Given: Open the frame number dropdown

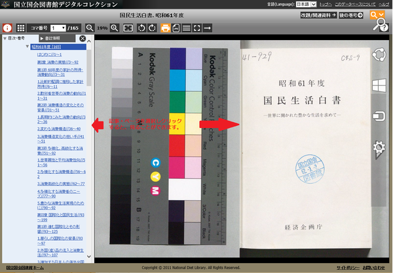Looking at the screenshot, I should [x=58, y=28].
